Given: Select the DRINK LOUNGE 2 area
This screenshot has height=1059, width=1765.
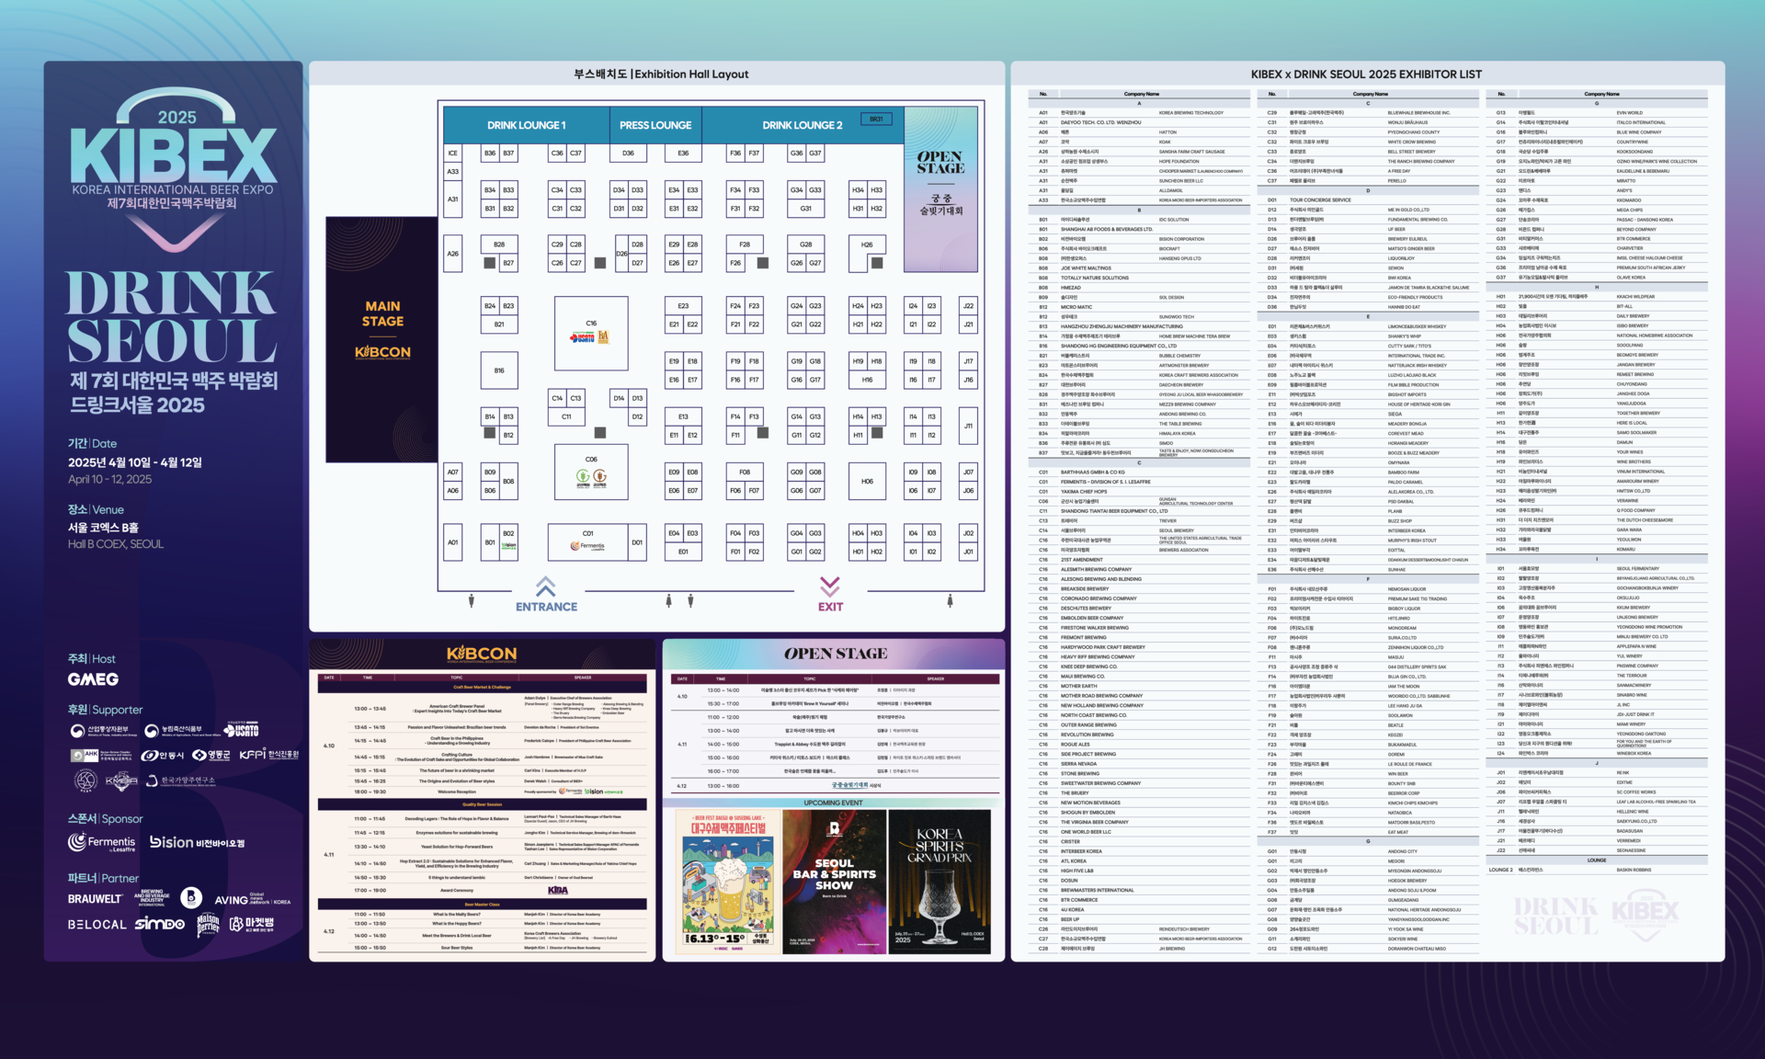Looking at the screenshot, I should tap(802, 125).
